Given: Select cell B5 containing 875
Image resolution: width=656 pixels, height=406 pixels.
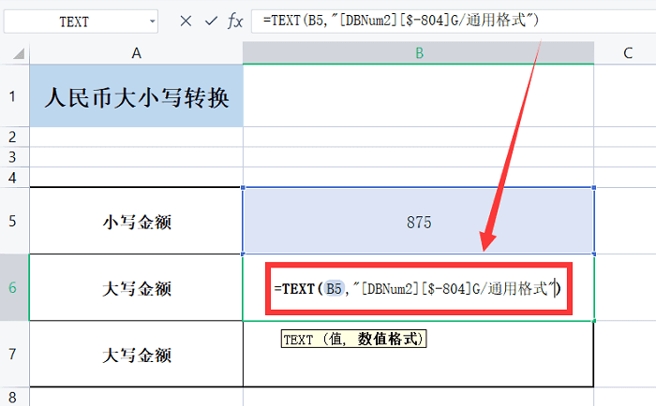Looking at the screenshot, I should click(418, 221).
